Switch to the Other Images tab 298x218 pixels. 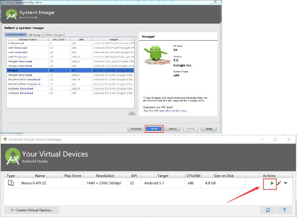click(54, 35)
